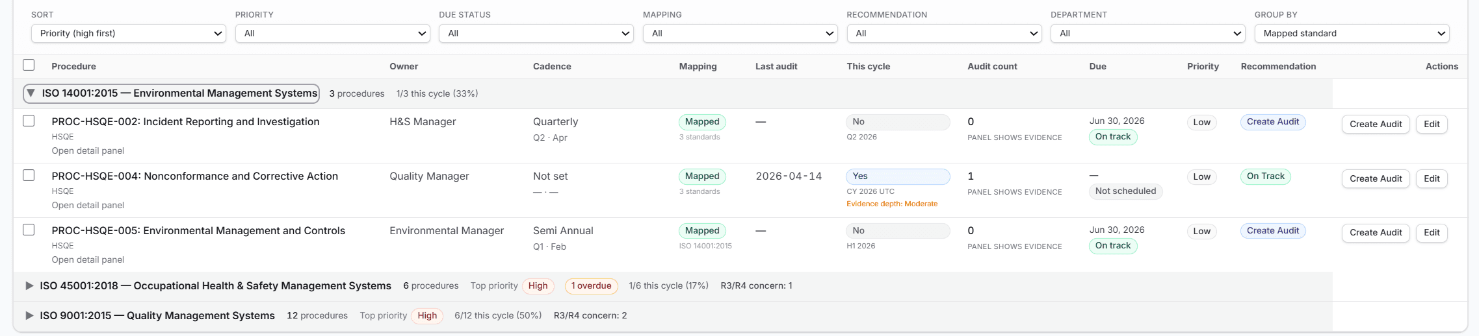
Task: Click the High priority badge on ISO 9001 group
Action: point(427,316)
